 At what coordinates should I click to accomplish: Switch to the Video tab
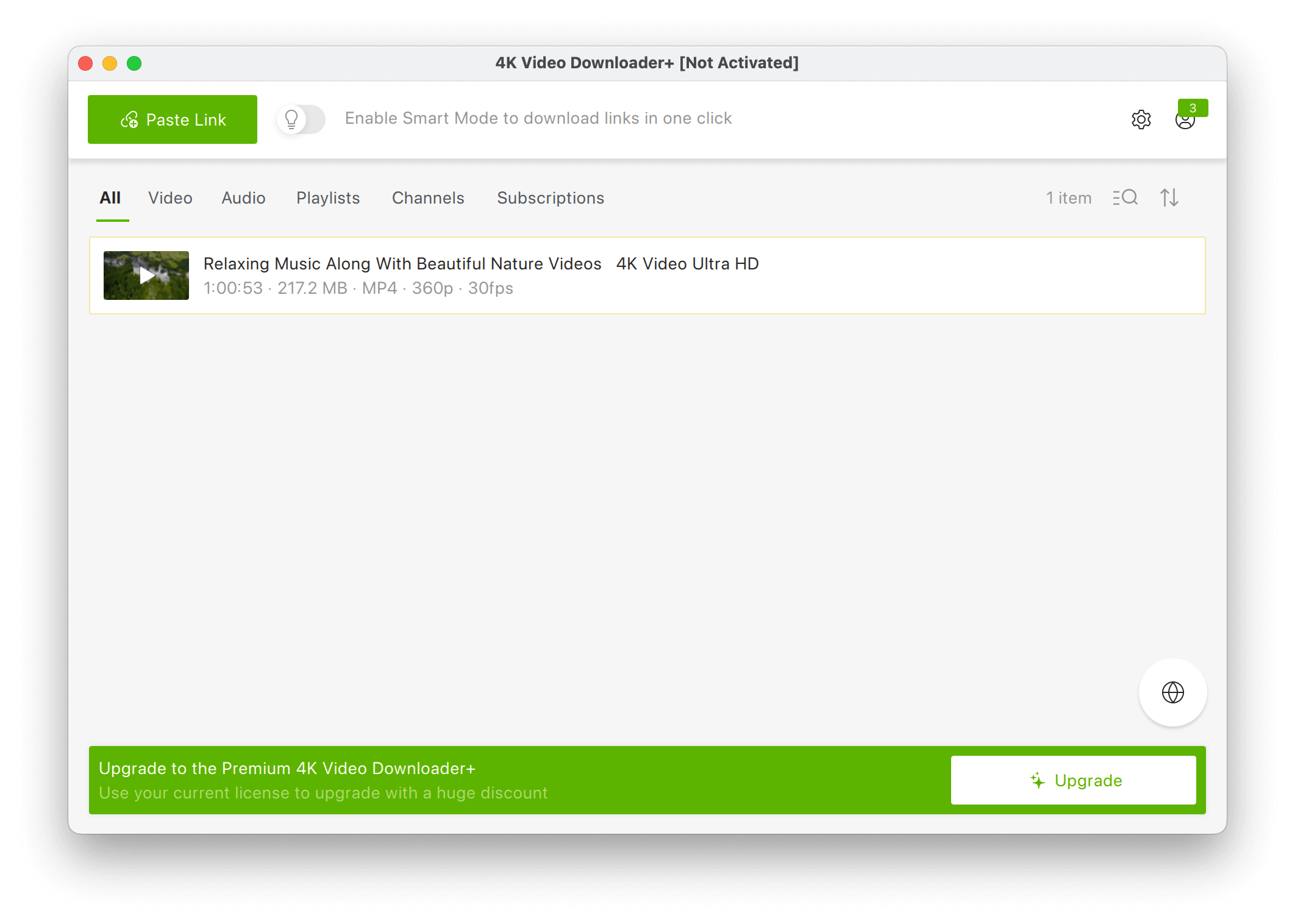pyautogui.click(x=170, y=198)
